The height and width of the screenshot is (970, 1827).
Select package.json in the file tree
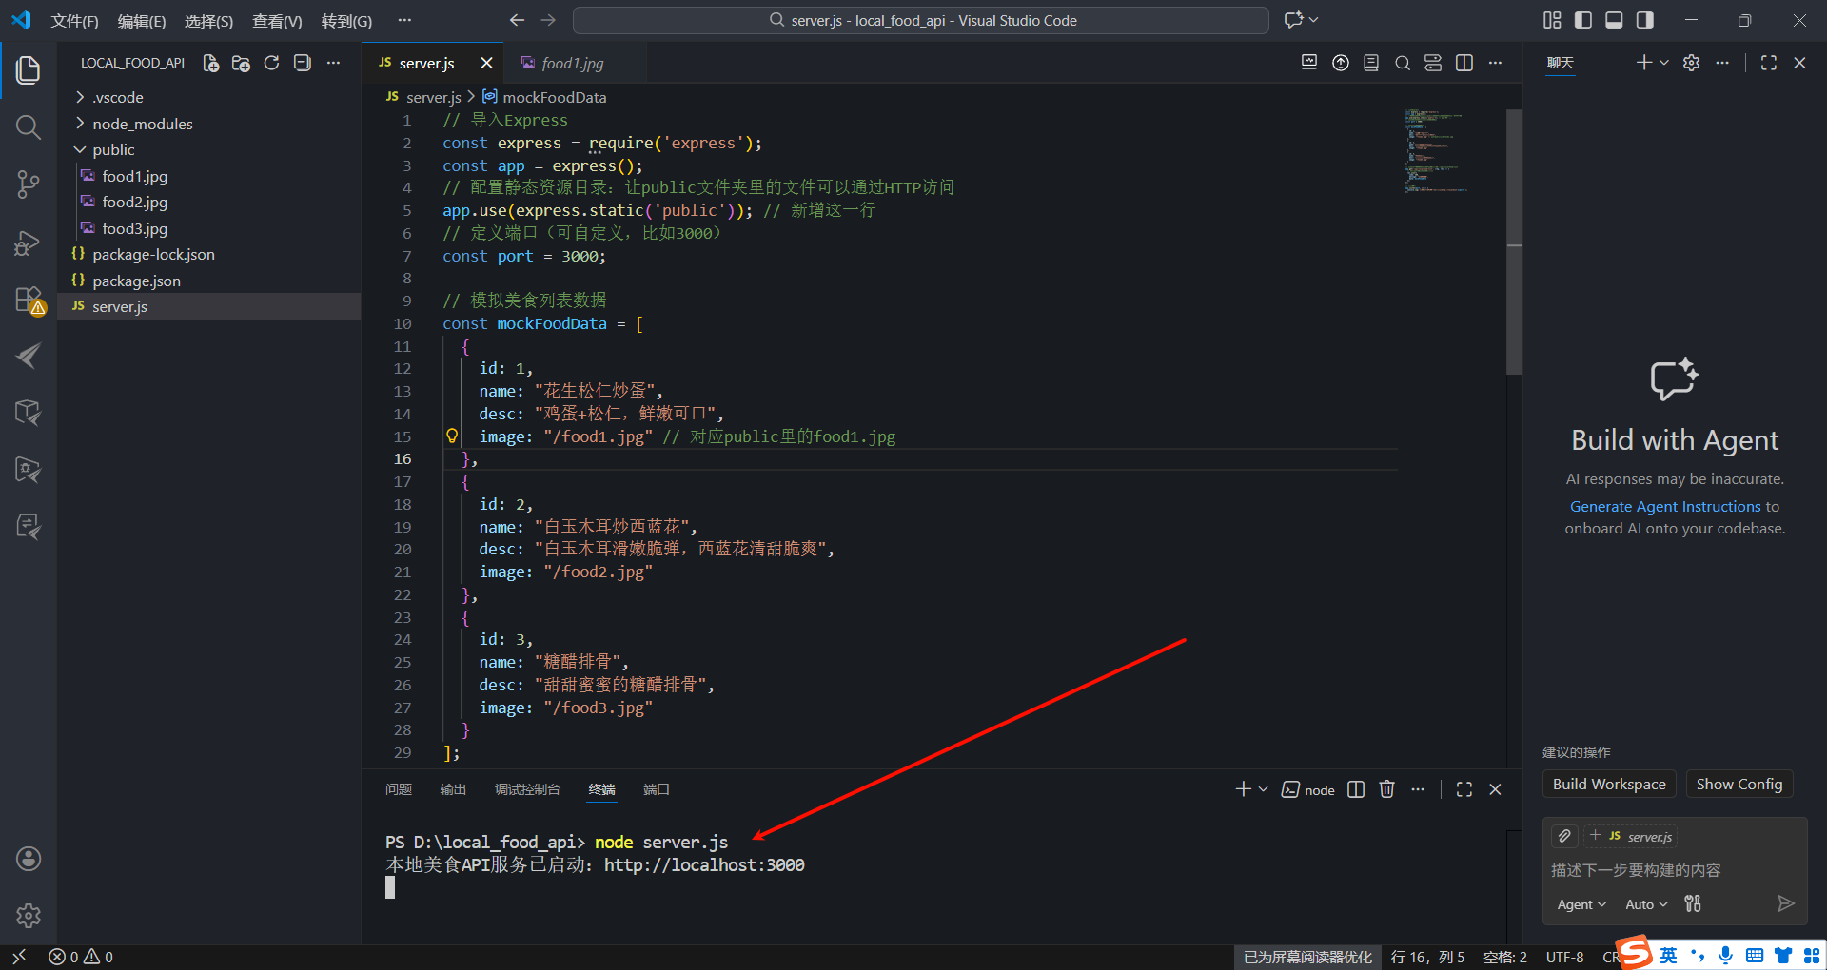click(x=209, y=281)
